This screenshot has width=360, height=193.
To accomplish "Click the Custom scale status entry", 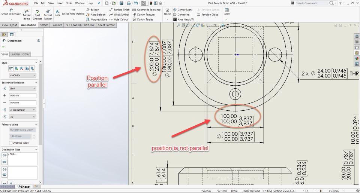I will (x=334, y=191).
